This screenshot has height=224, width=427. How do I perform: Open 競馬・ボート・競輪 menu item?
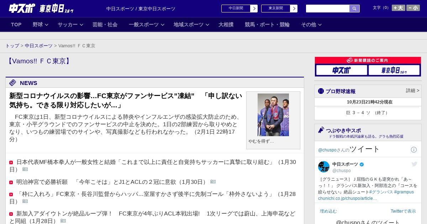coord(267,25)
